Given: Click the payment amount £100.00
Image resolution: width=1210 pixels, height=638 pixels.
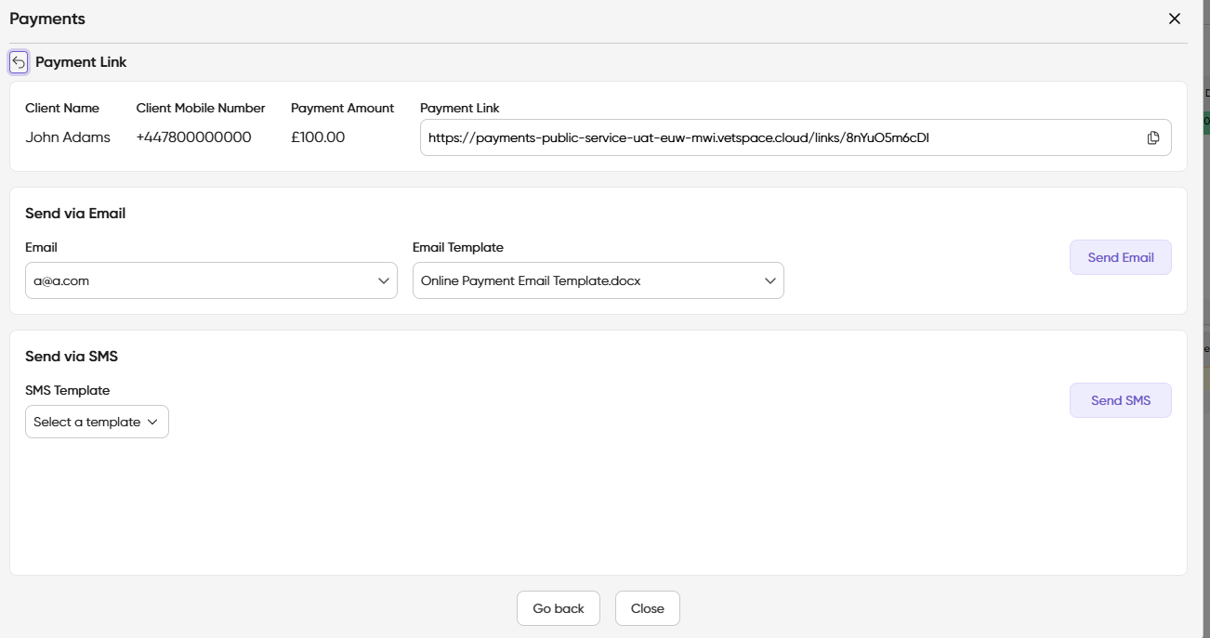Looking at the screenshot, I should (318, 137).
